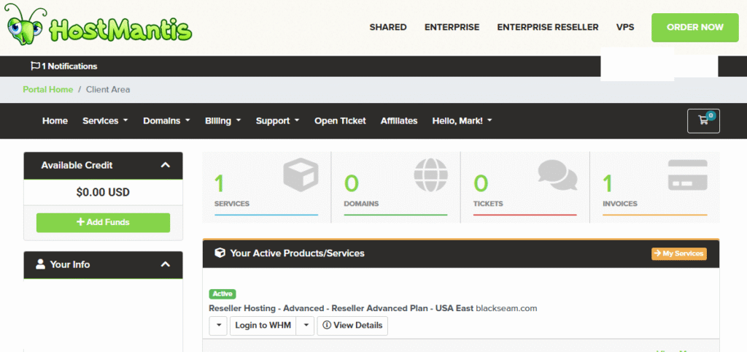Screen dimensions: 747x352
Task: Open dropdown arrow beside Login to WHM
Action: coord(306,325)
